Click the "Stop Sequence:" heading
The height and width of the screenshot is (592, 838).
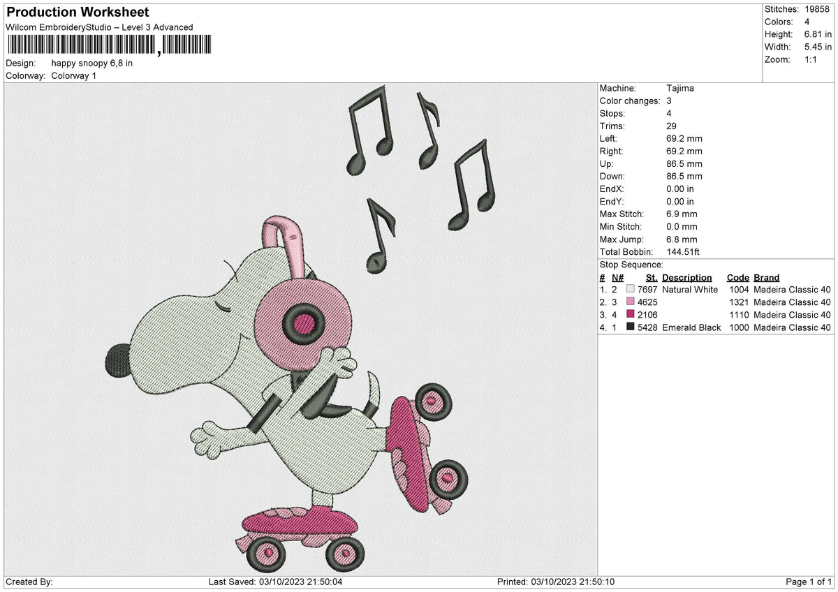click(x=631, y=265)
